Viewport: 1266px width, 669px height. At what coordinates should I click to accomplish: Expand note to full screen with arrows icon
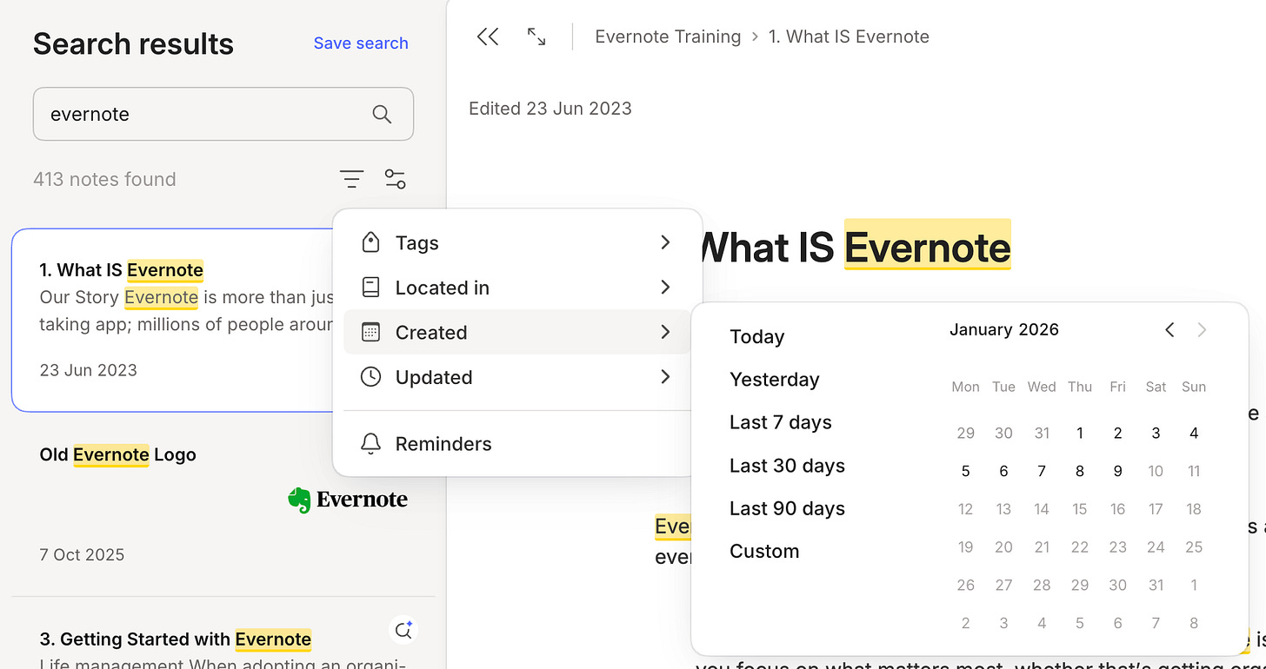536,36
